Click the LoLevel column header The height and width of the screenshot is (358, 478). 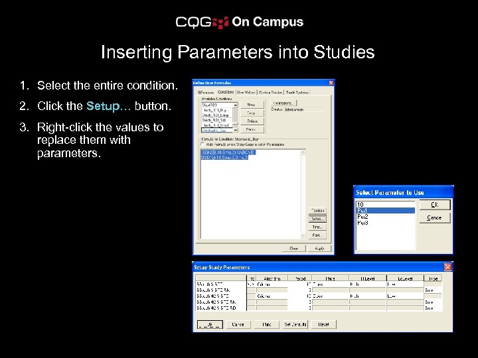point(405,278)
